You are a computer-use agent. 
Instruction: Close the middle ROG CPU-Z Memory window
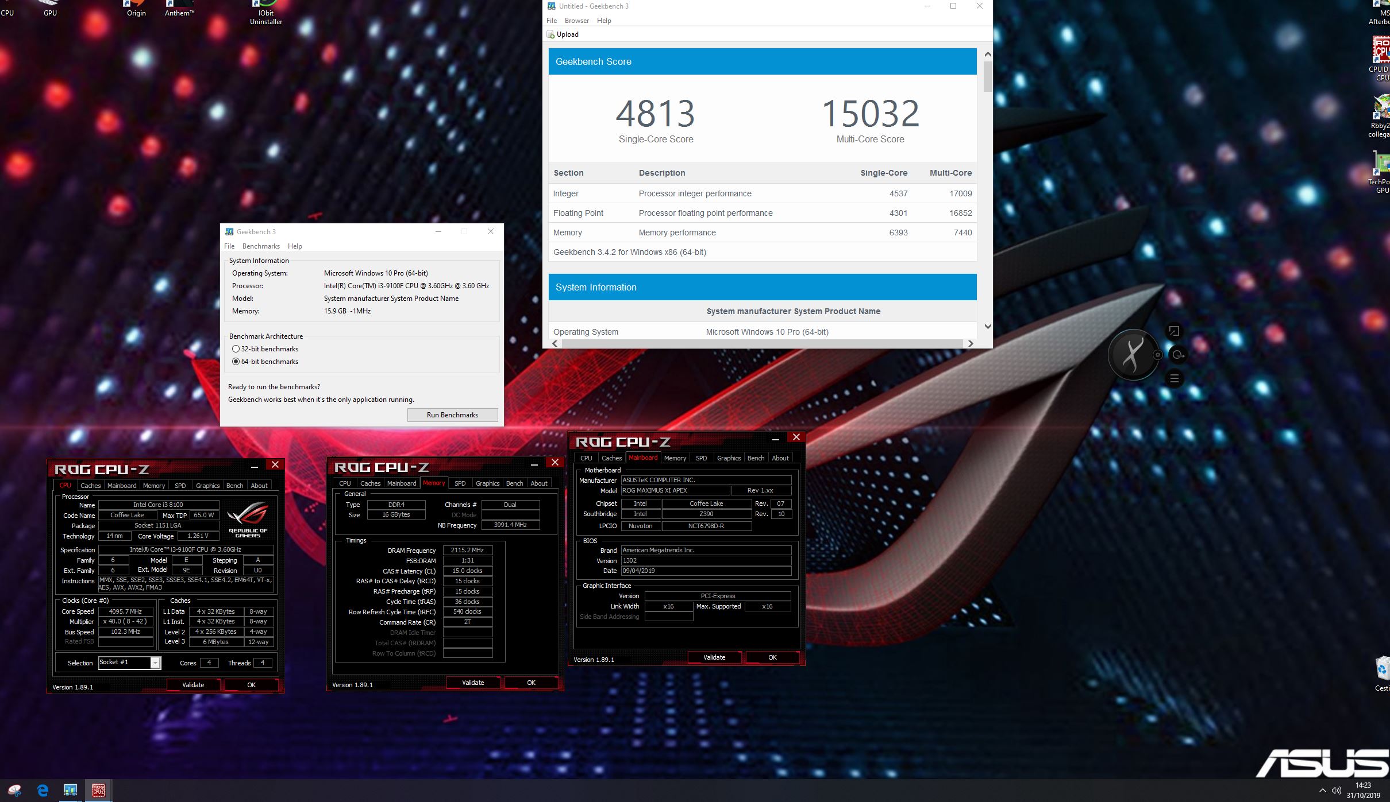(555, 462)
